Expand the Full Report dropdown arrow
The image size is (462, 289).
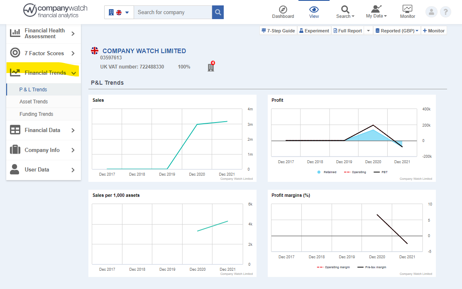tap(368, 31)
